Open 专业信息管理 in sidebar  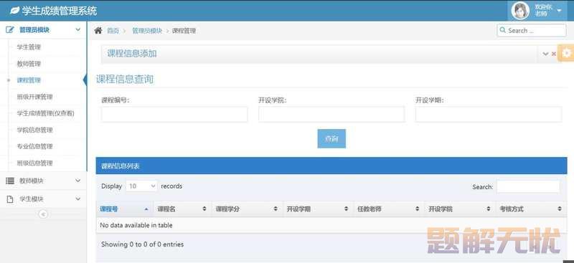[x=34, y=146]
